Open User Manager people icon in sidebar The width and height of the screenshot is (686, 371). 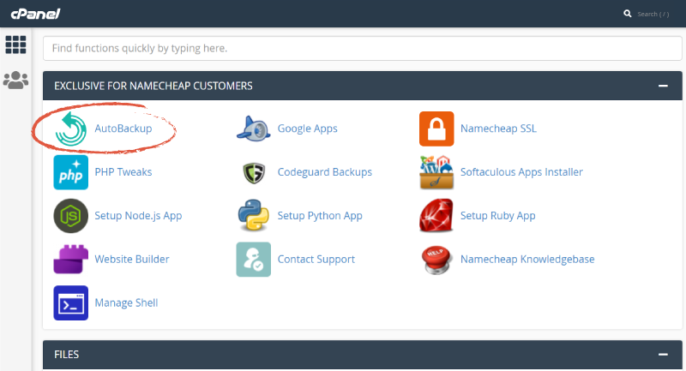tap(15, 81)
